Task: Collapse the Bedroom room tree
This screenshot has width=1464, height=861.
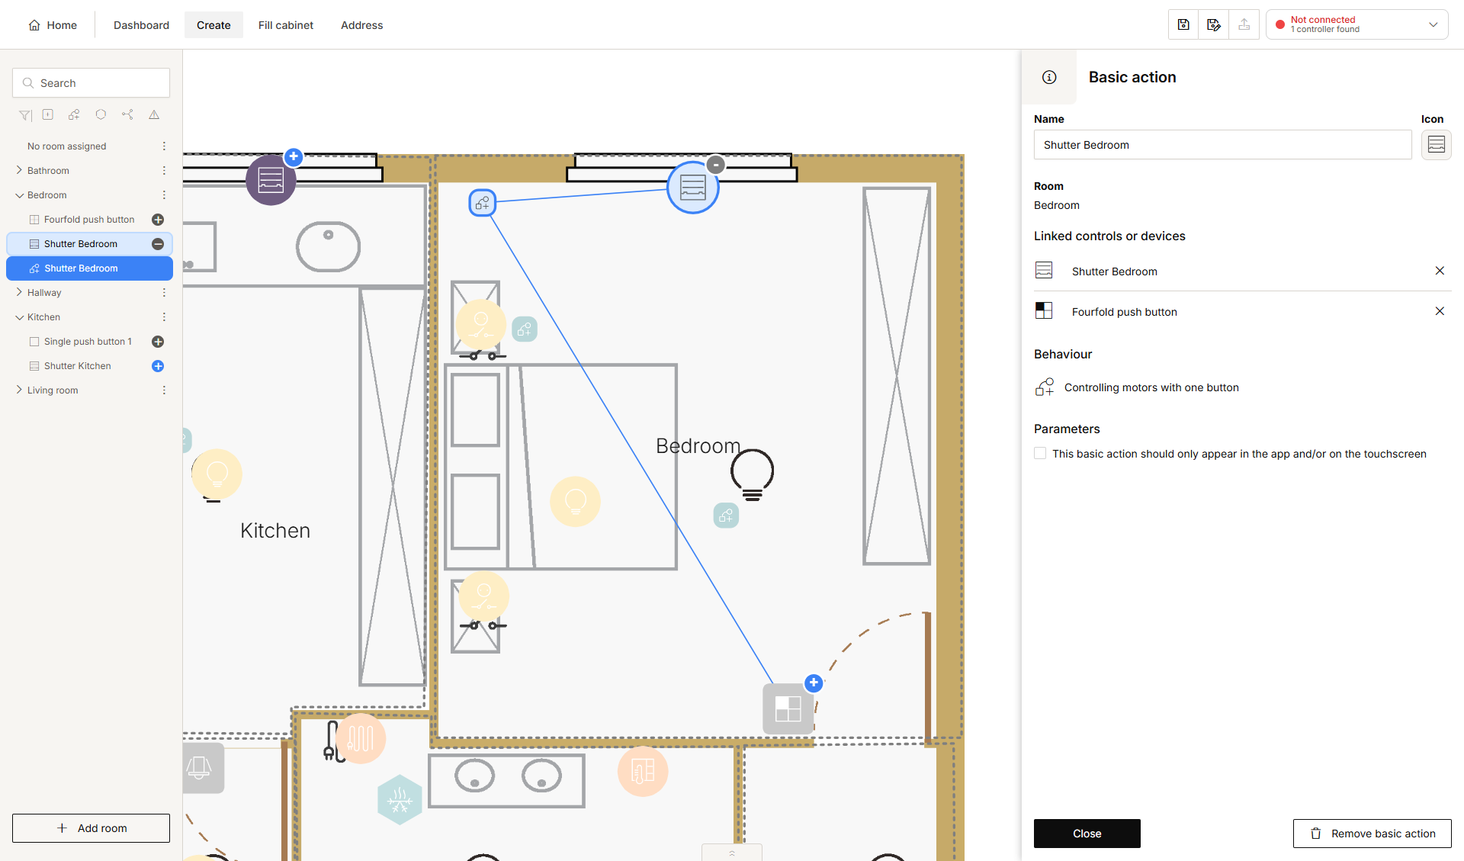Action: point(19,195)
